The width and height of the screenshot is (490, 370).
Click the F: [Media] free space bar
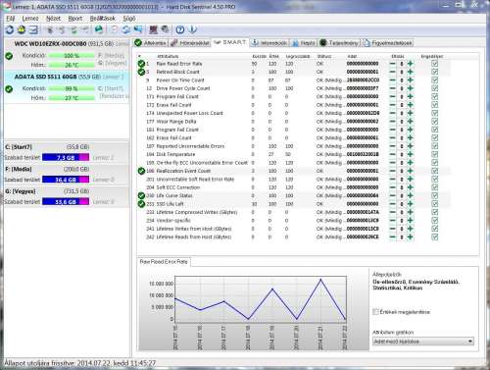pyautogui.click(x=66, y=180)
